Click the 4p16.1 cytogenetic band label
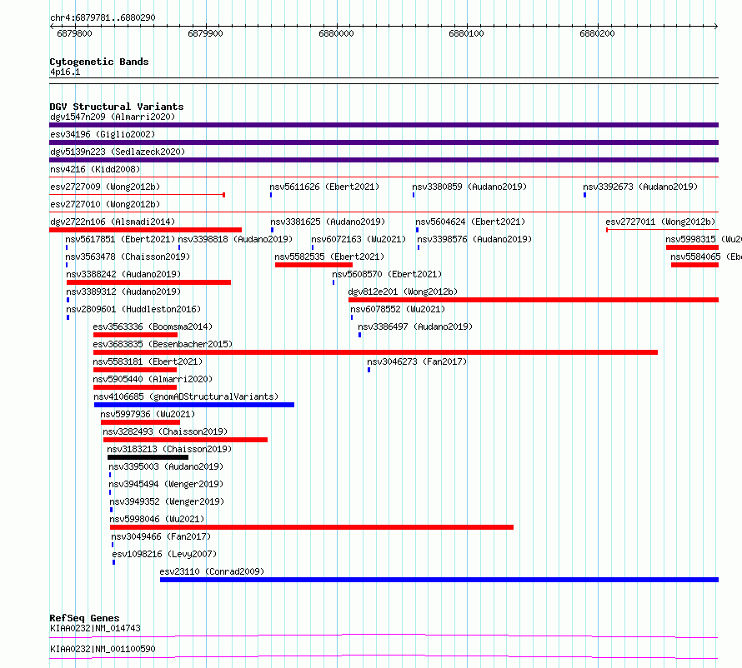Image resolution: width=742 pixels, height=668 pixels. 65,72
